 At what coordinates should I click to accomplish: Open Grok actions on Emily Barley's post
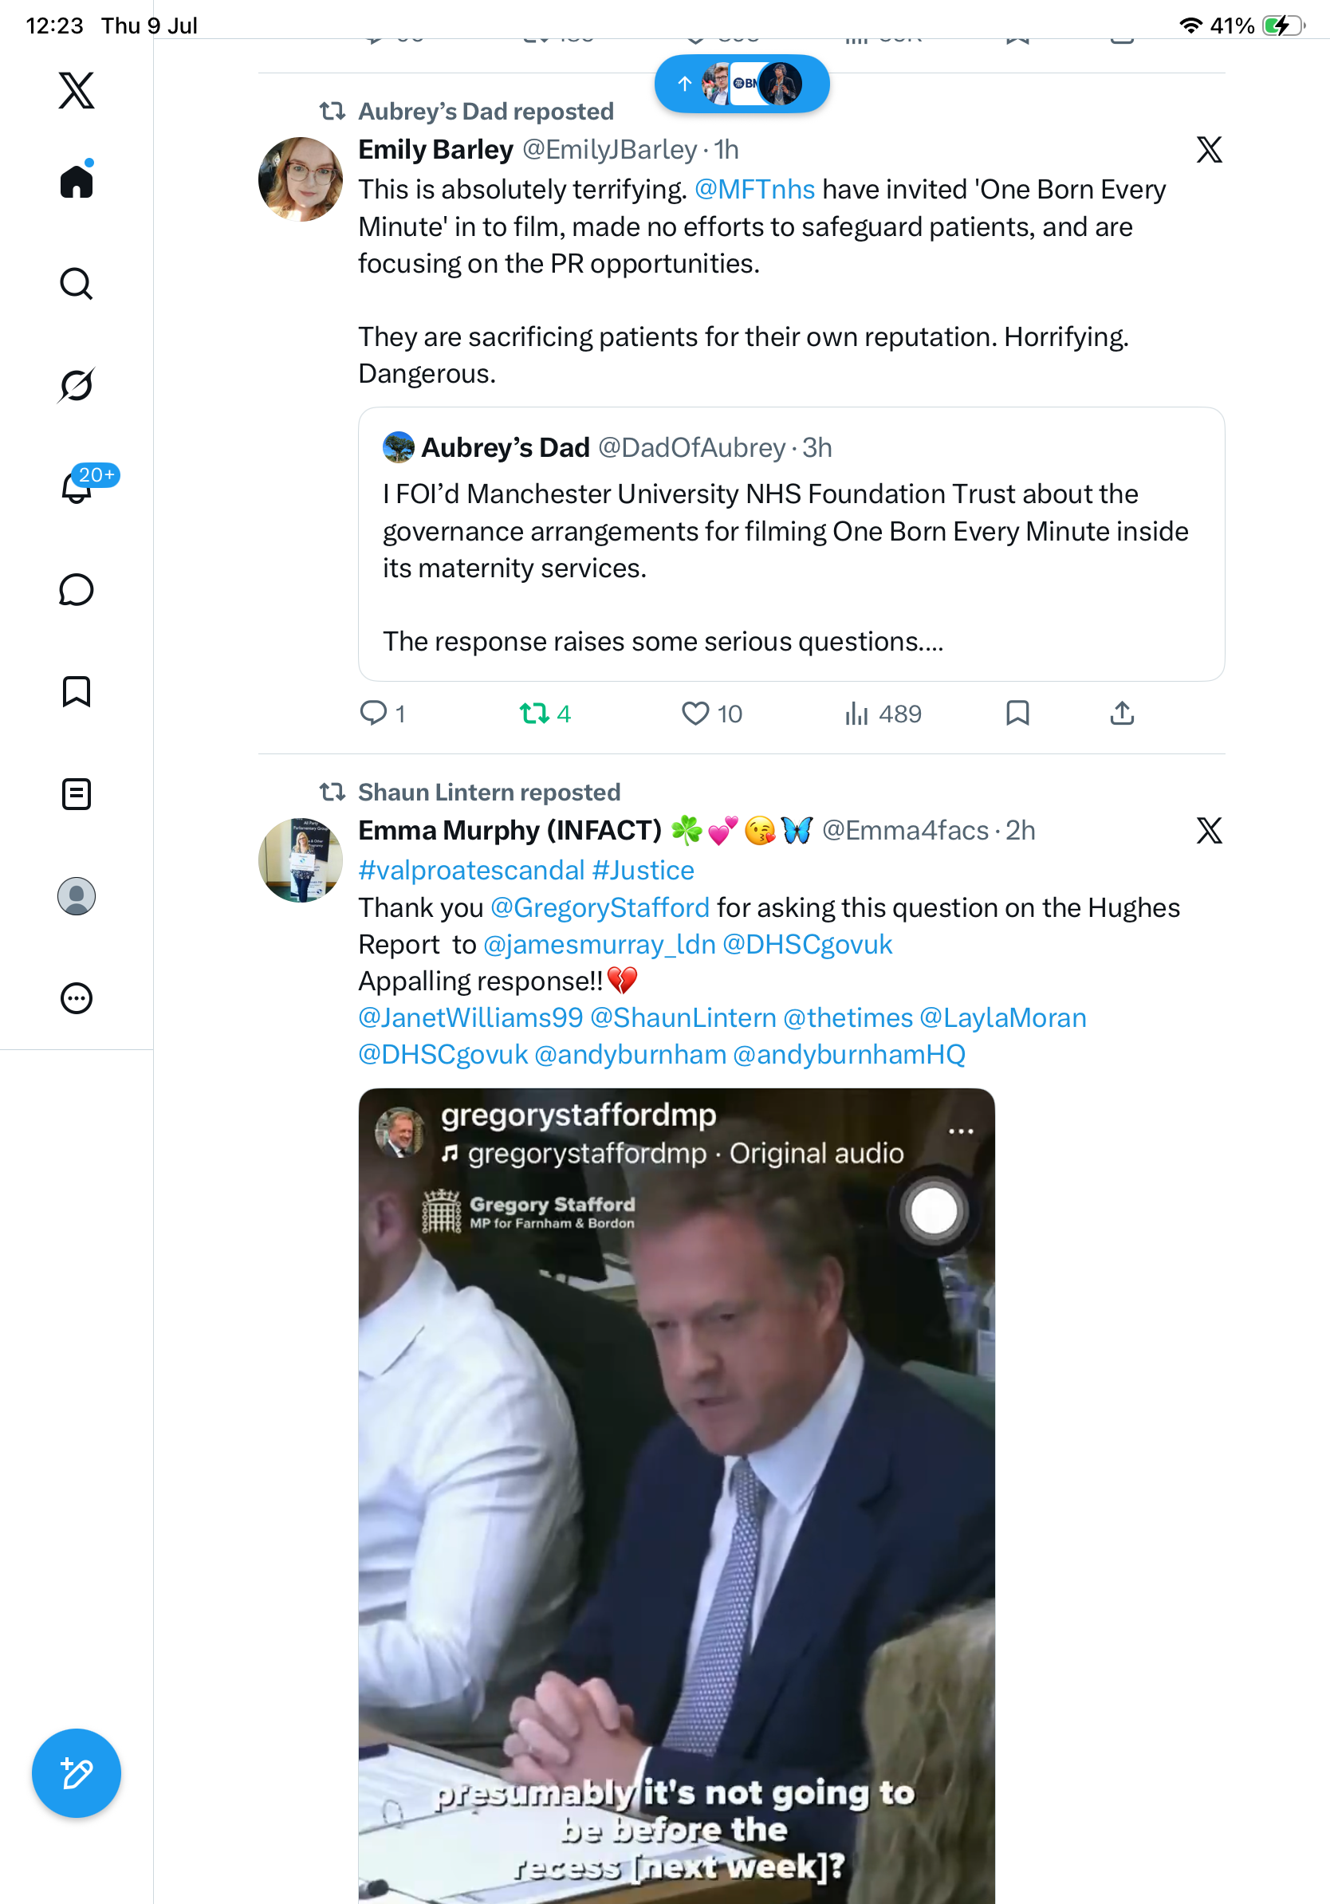[1209, 150]
